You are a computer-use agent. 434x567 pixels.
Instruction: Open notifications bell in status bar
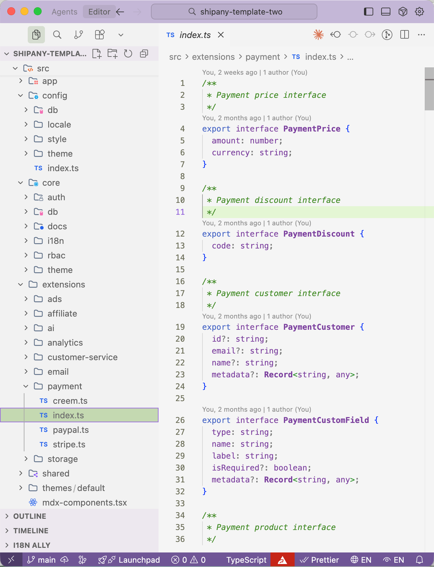(x=419, y=560)
